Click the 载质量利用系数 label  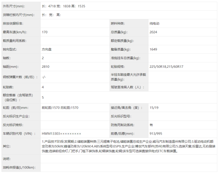coord(15,41)
